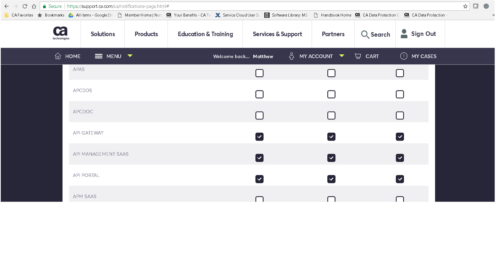
Task: Open the Your Benefits - CA bookmark
Action: coord(188,15)
